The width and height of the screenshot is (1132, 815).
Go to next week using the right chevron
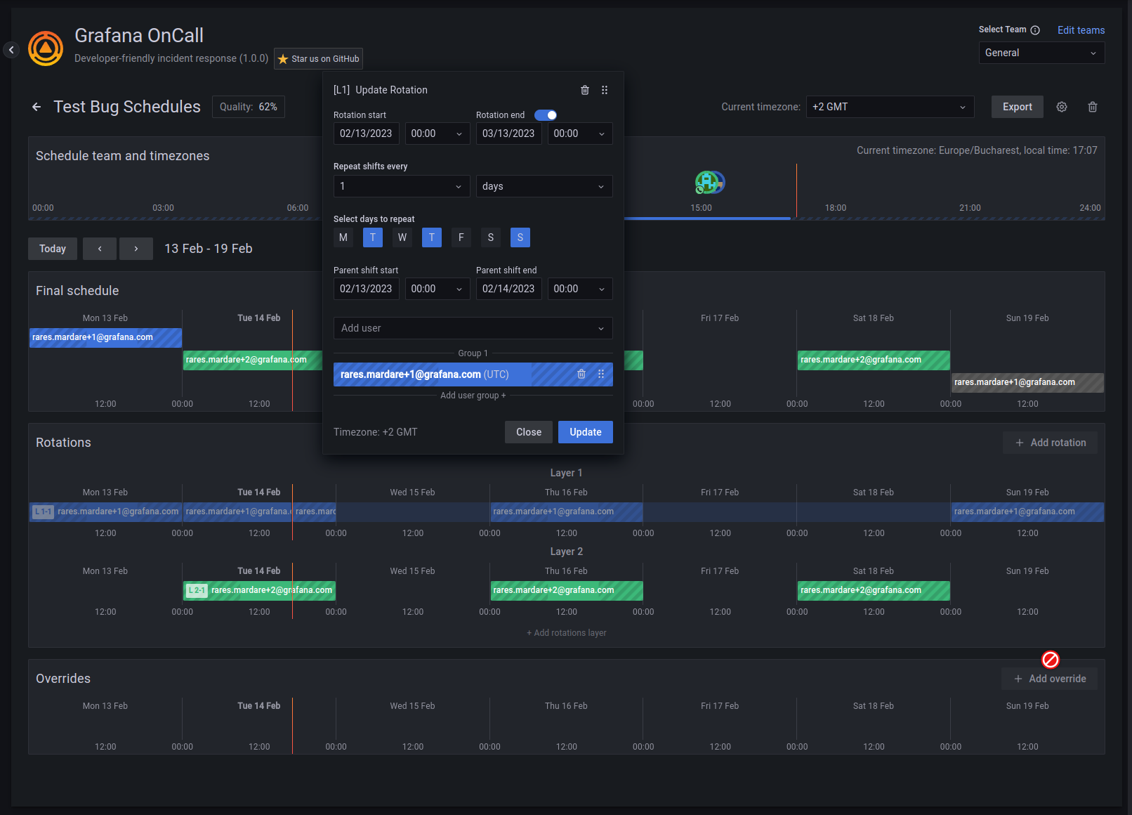[x=136, y=249]
